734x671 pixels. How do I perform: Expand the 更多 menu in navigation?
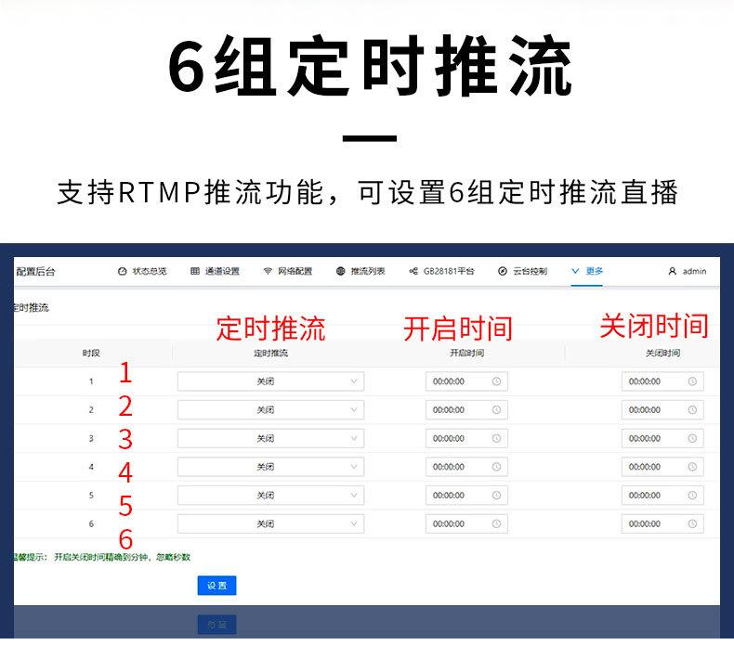(x=587, y=271)
